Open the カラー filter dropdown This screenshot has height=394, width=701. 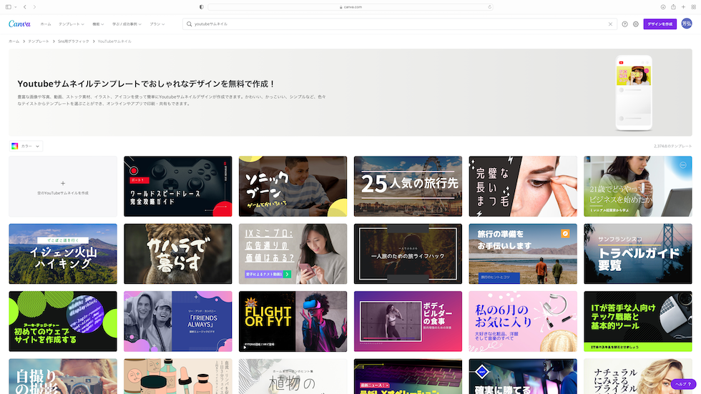click(26, 146)
